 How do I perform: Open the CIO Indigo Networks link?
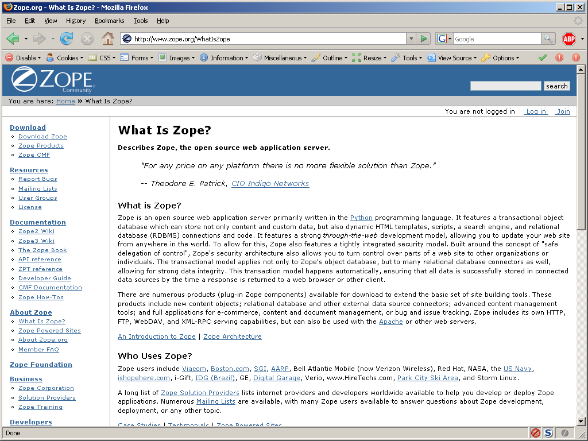coord(270,183)
